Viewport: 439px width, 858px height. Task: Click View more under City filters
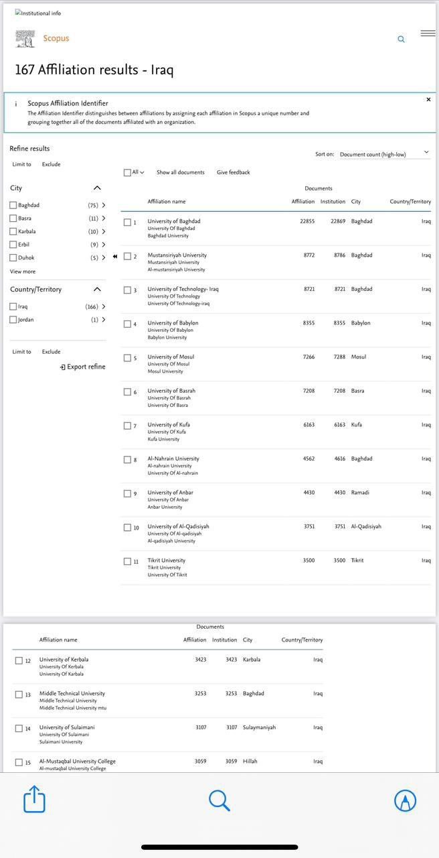(23, 271)
